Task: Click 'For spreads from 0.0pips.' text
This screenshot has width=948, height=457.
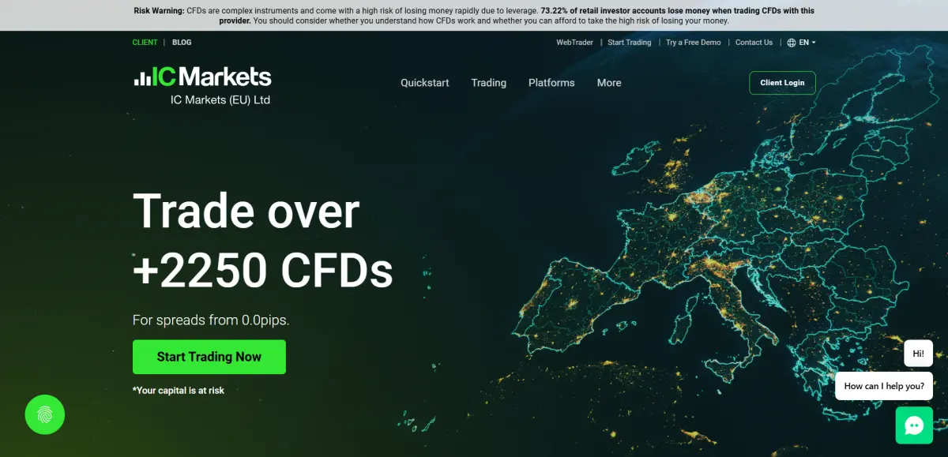Action: coord(211,320)
